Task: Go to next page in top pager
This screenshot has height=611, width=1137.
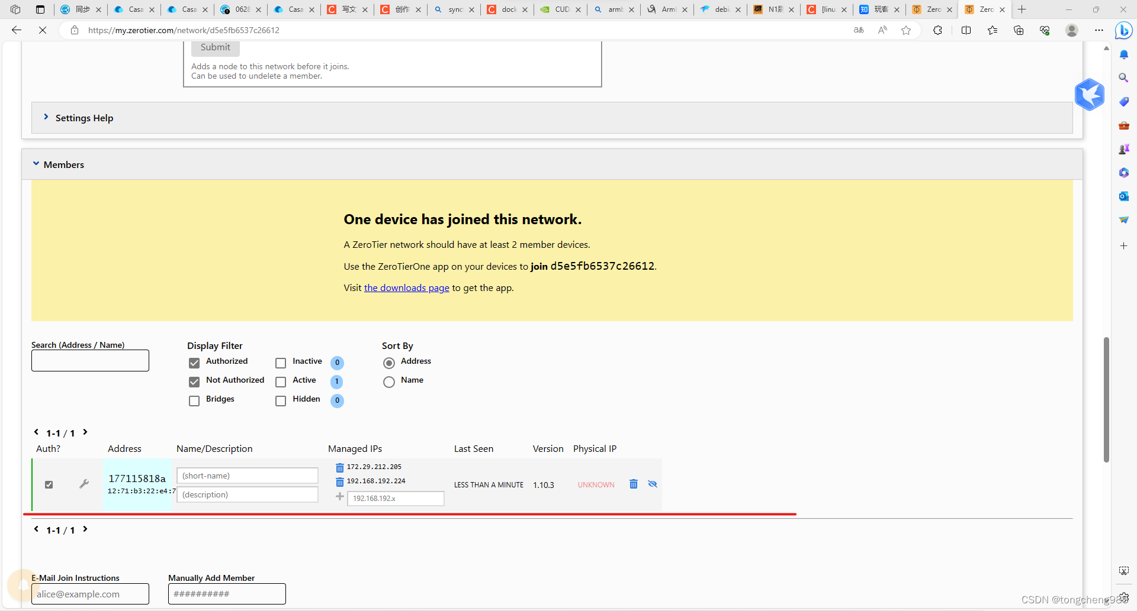Action: coord(85,432)
